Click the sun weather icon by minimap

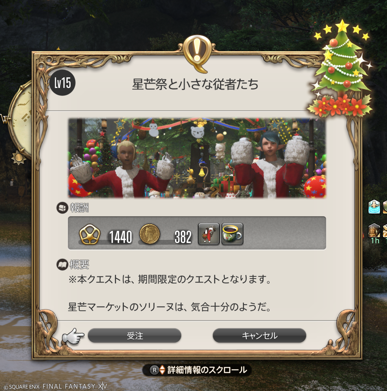(x=19, y=158)
